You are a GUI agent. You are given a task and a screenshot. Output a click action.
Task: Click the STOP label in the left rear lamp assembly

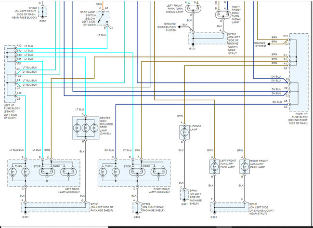[37, 166]
